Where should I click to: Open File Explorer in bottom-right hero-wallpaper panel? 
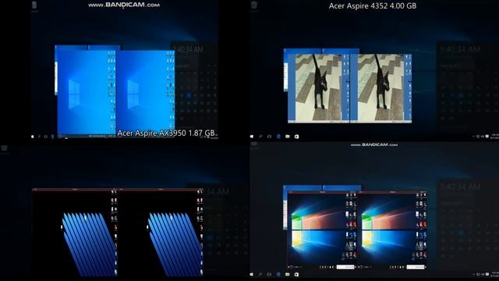click(288, 274)
